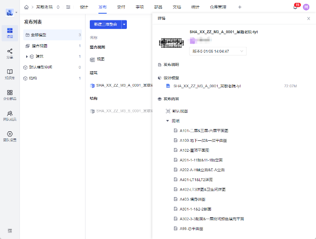The width and height of the screenshot is (316, 239).
Task: Collapse the sidebar using bottom-left menu icon
Action: [x=10, y=230]
